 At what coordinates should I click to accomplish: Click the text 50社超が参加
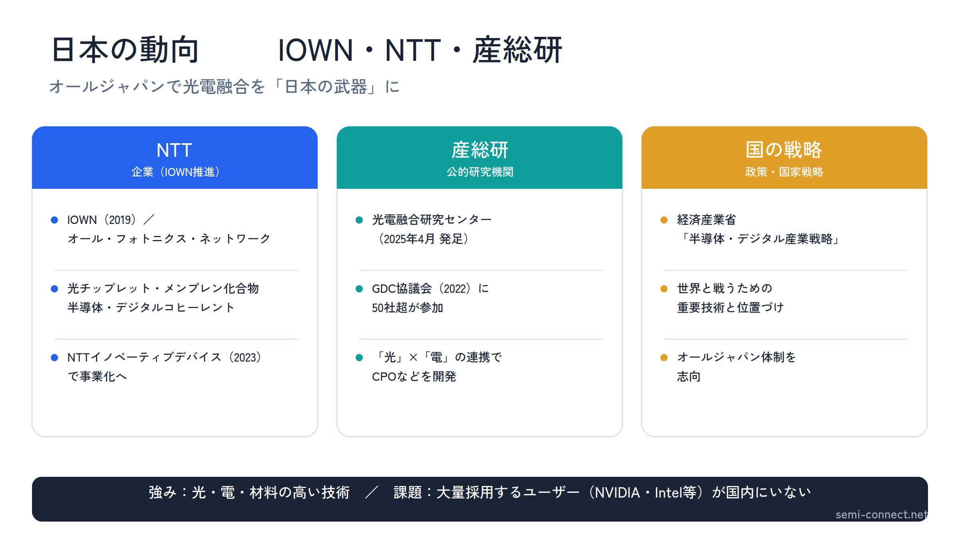(x=408, y=308)
